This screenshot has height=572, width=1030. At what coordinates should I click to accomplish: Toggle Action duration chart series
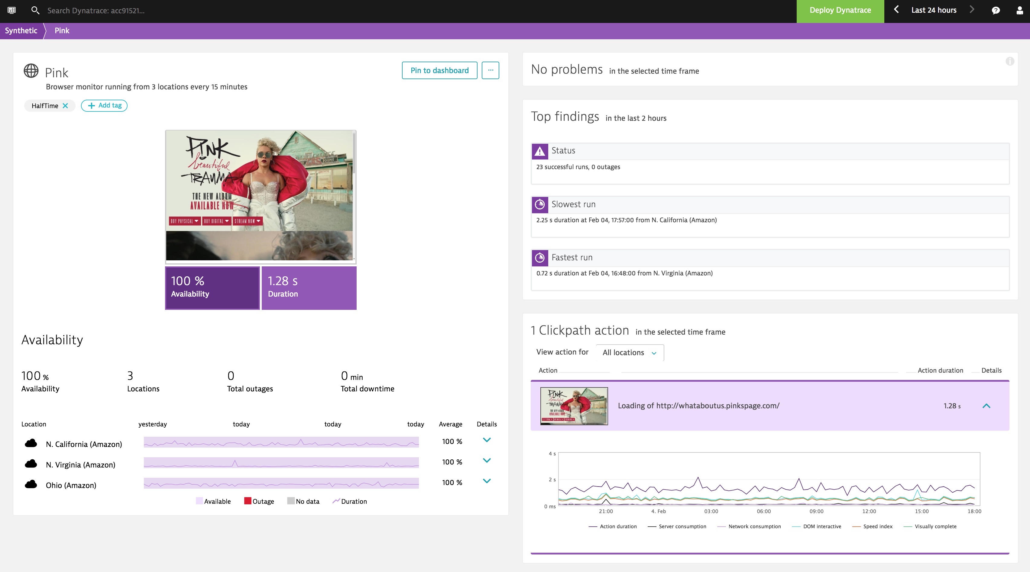click(x=613, y=526)
